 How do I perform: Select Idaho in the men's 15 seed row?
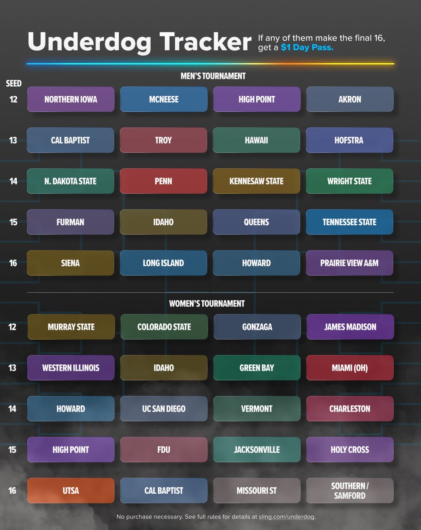click(163, 222)
